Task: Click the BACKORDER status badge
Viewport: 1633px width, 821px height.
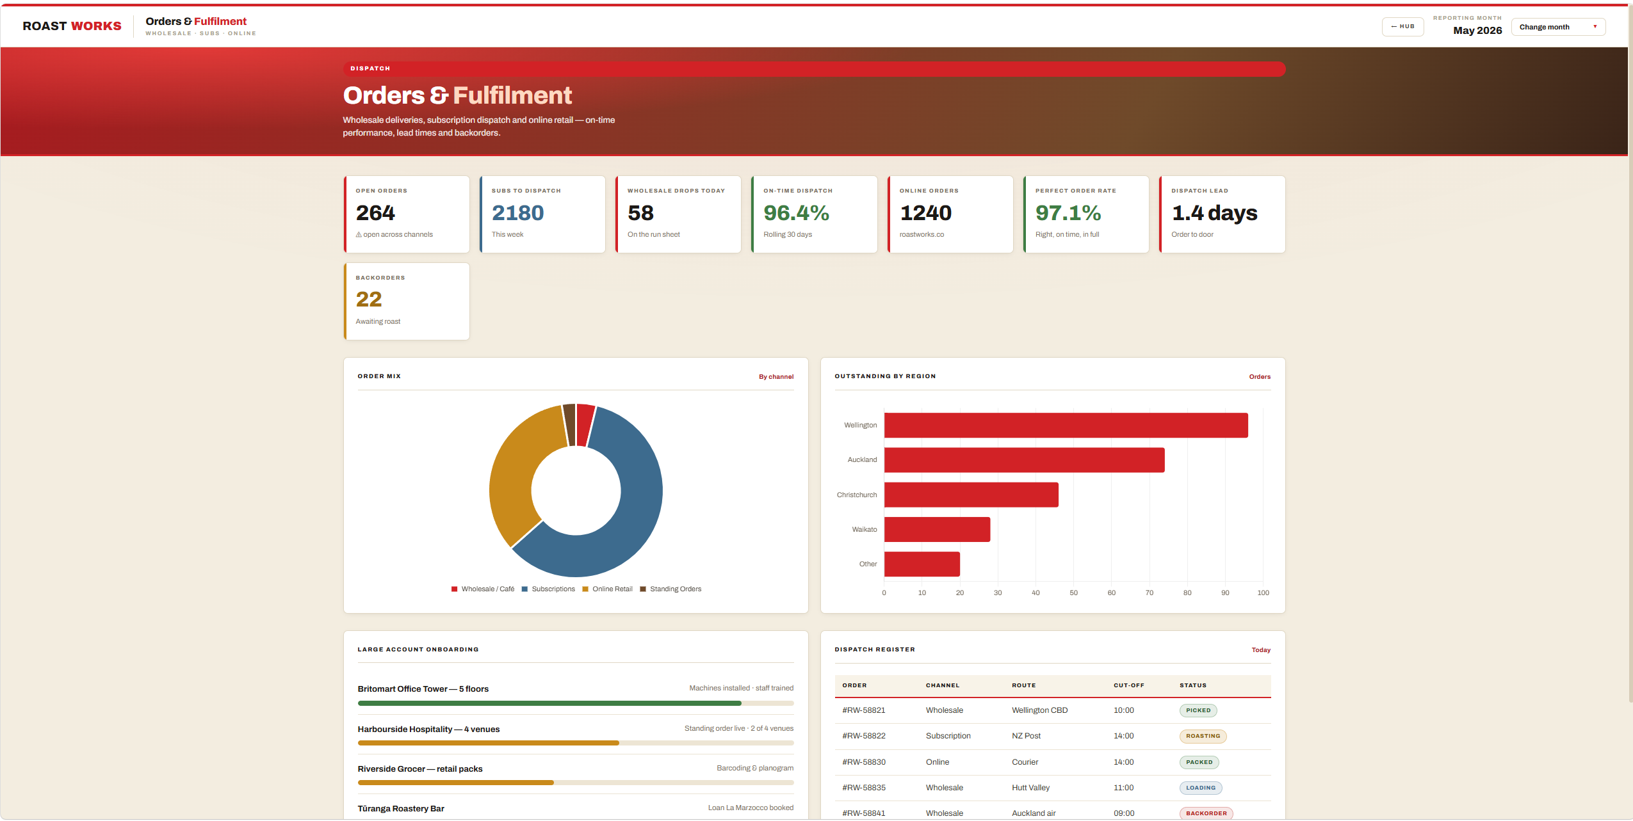Action: 1206,813
